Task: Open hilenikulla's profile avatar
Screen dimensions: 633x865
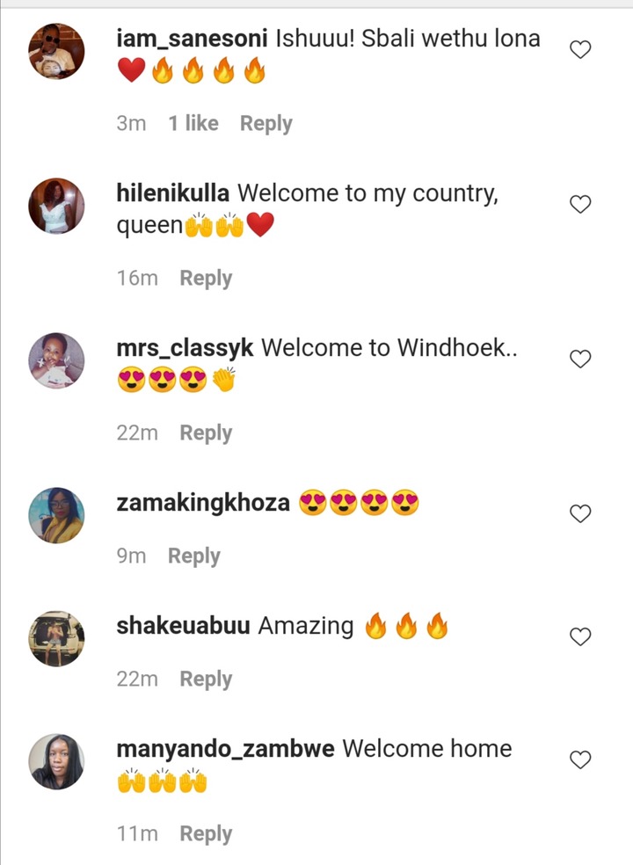Action: 56,206
